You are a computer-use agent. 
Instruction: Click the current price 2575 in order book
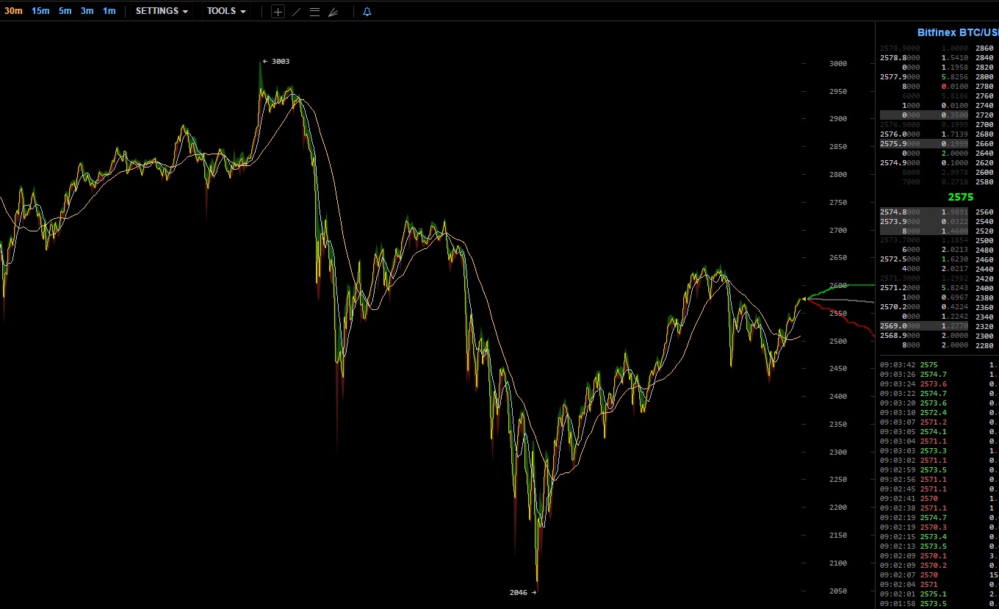click(960, 197)
